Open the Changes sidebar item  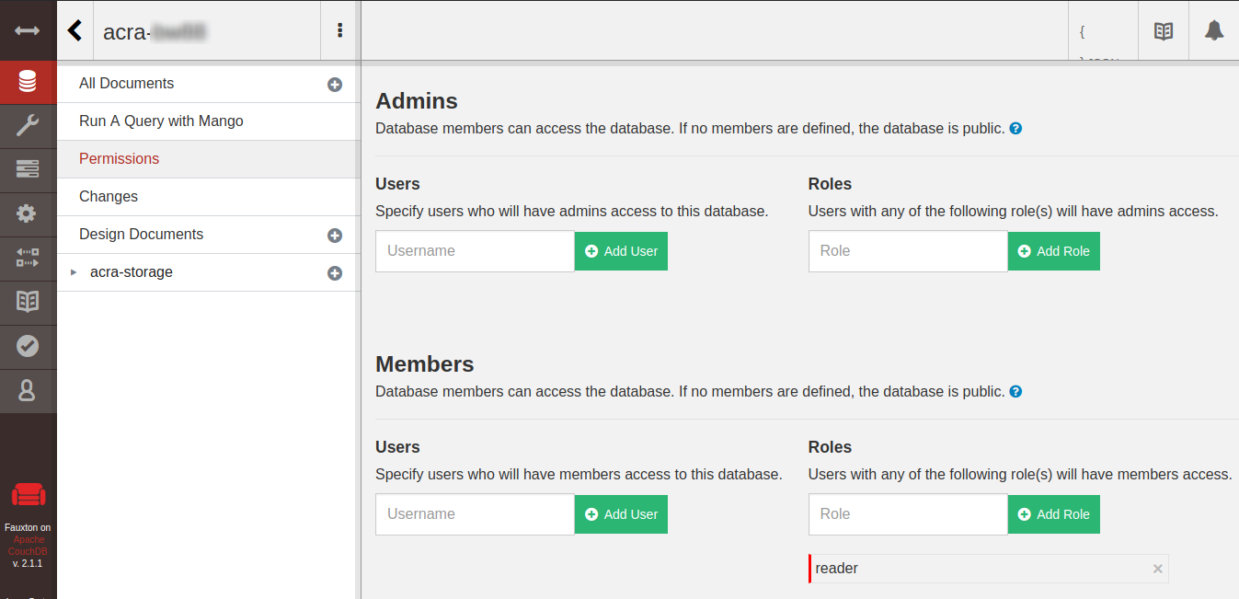[x=109, y=197]
